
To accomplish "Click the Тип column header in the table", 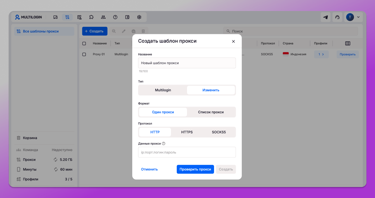I will click(x=117, y=43).
